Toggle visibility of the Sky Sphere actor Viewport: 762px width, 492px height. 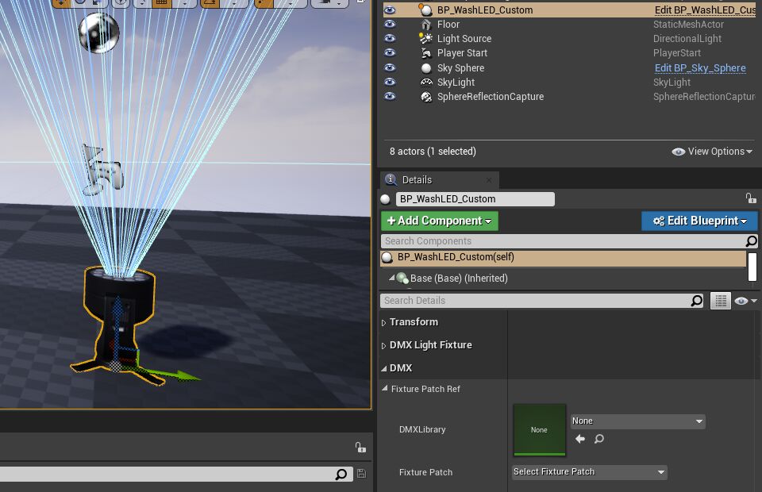(390, 68)
